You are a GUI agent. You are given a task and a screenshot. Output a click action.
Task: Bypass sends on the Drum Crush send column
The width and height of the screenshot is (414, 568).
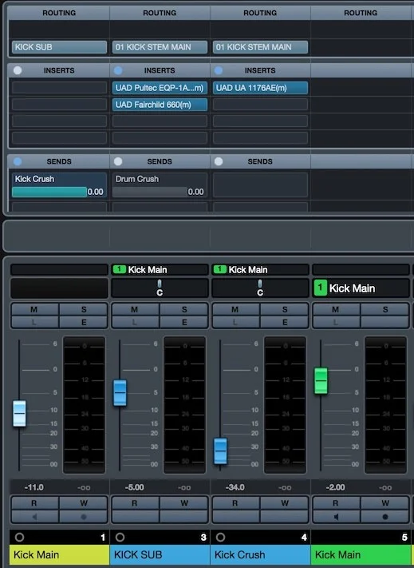point(118,161)
